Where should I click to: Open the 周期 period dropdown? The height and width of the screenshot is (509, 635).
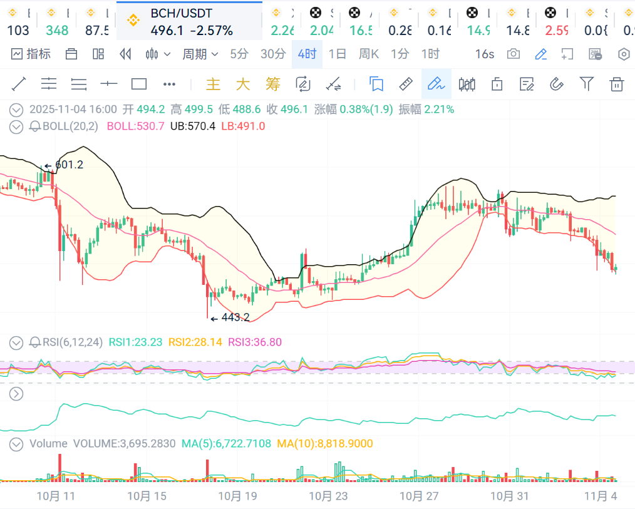pyautogui.click(x=200, y=54)
